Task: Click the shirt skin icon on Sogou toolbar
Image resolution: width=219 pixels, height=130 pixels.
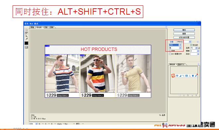Action: point(193,76)
